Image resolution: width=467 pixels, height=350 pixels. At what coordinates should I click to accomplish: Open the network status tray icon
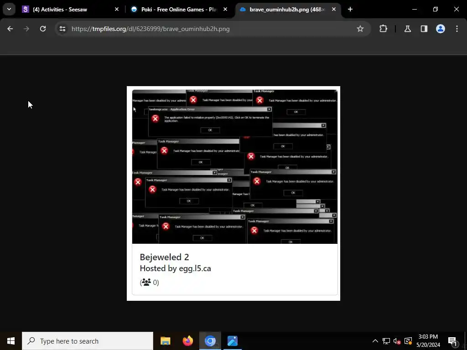pos(386,341)
